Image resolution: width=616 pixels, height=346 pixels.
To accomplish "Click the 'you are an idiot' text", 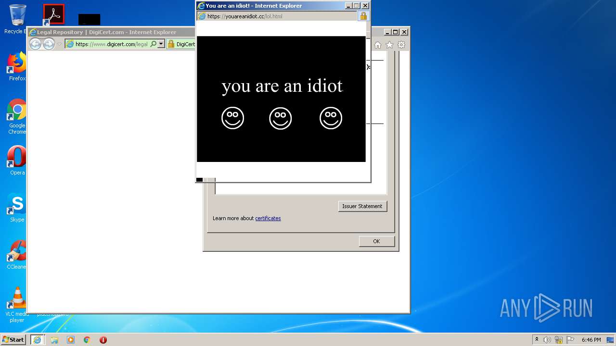I will coord(282,86).
